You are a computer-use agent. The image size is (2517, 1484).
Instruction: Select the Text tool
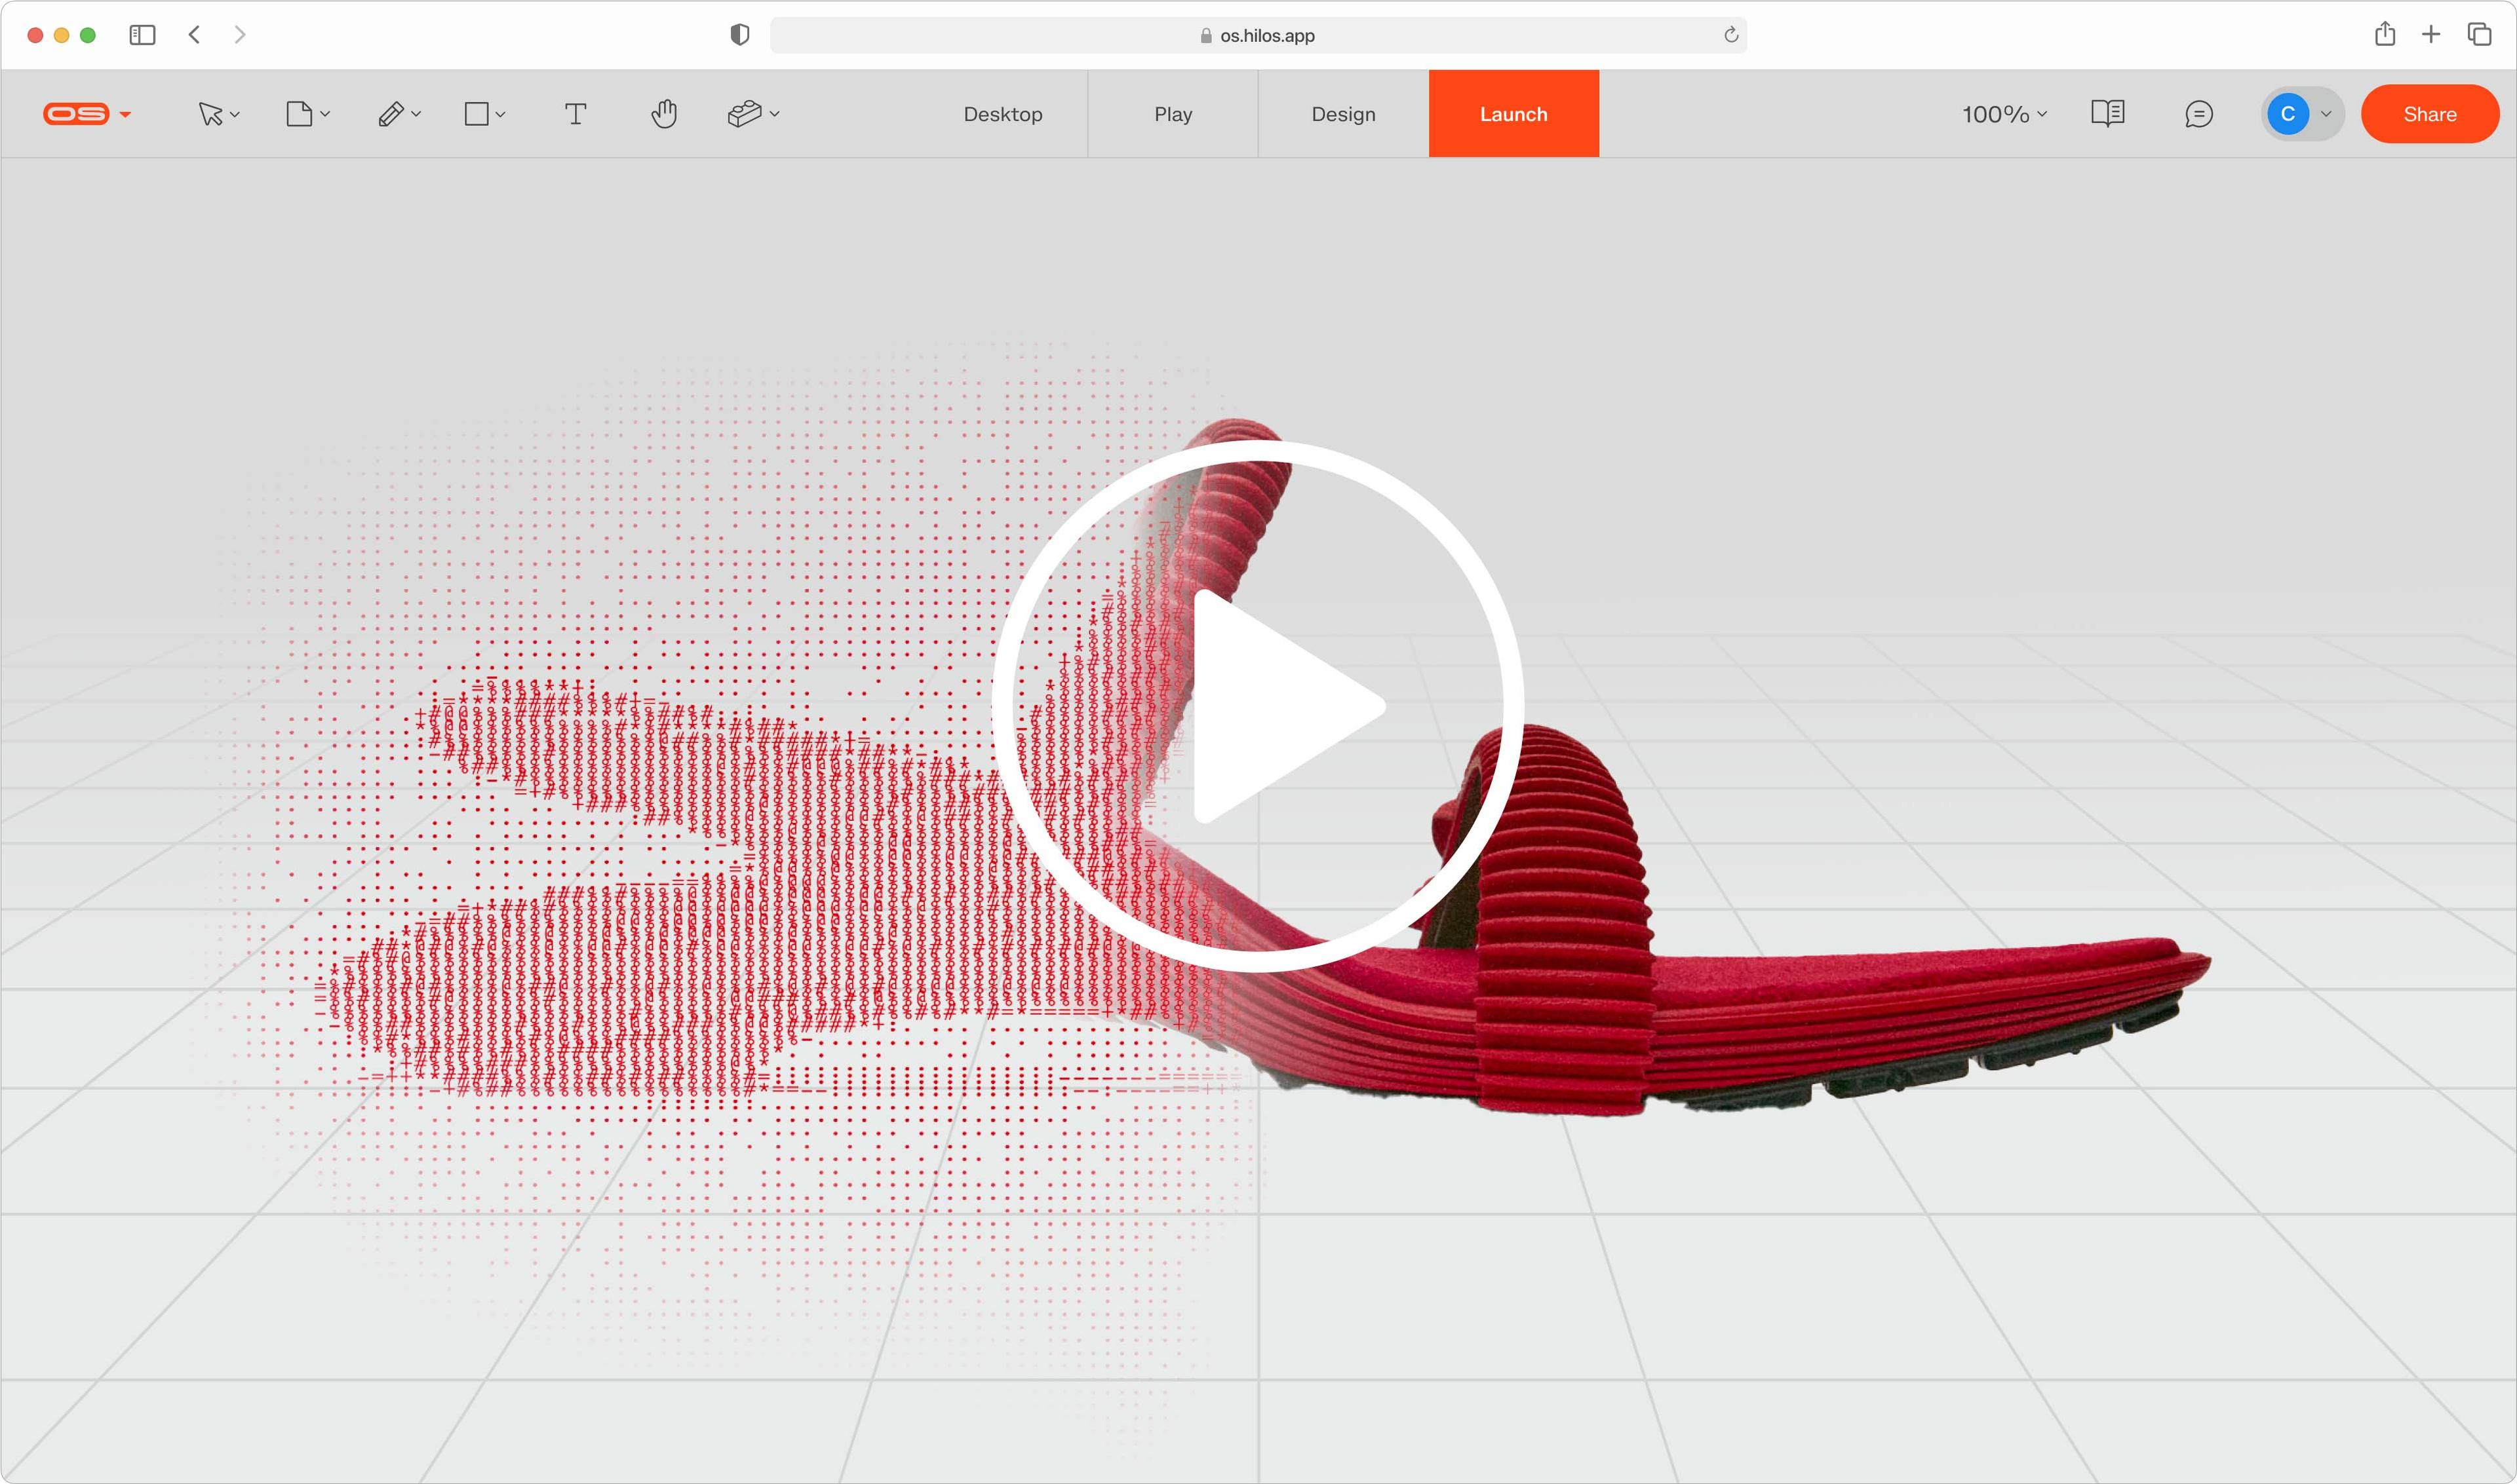(x=576, y=114)
